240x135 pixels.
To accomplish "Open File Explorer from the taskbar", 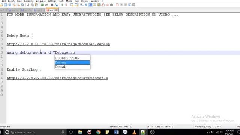I will [x=80, y=132].
